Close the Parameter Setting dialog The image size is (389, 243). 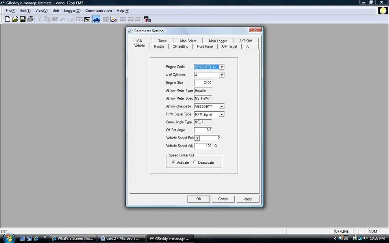(255, 30)
